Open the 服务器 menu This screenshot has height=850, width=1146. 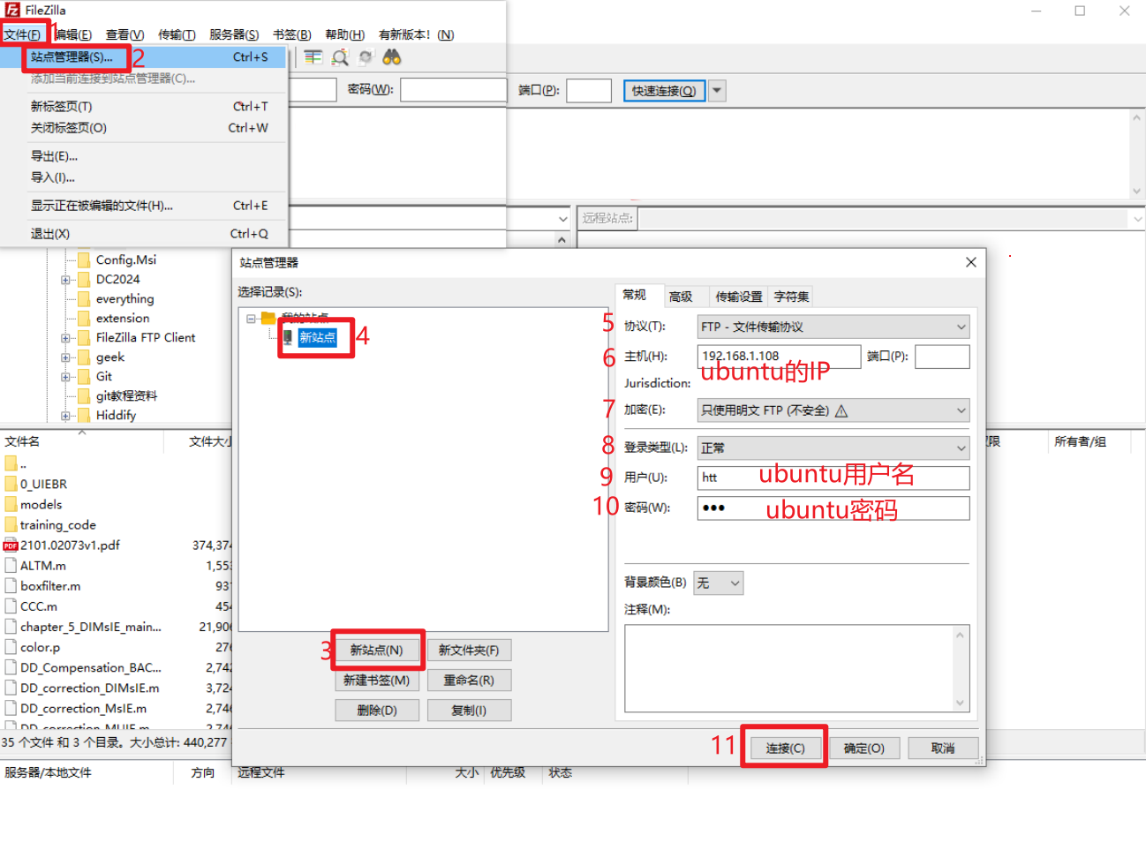click(x=234, y=34)
